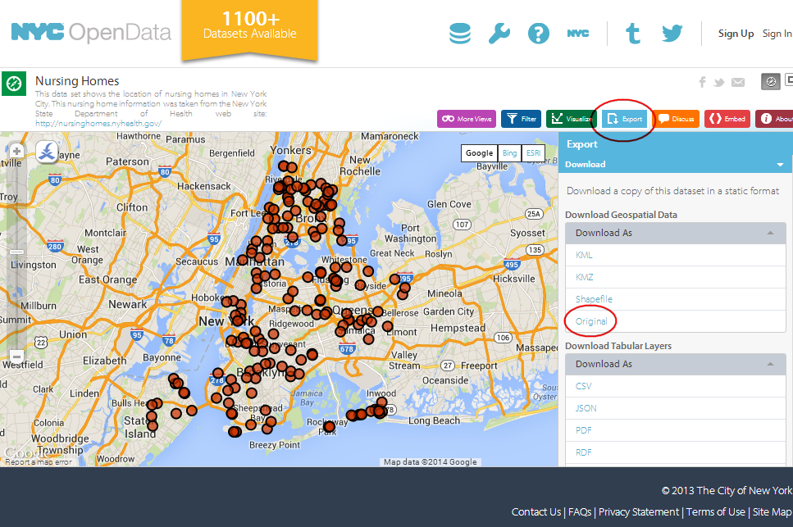
Task: Open the Tumblr icon in header
Action: click(633, 34)
